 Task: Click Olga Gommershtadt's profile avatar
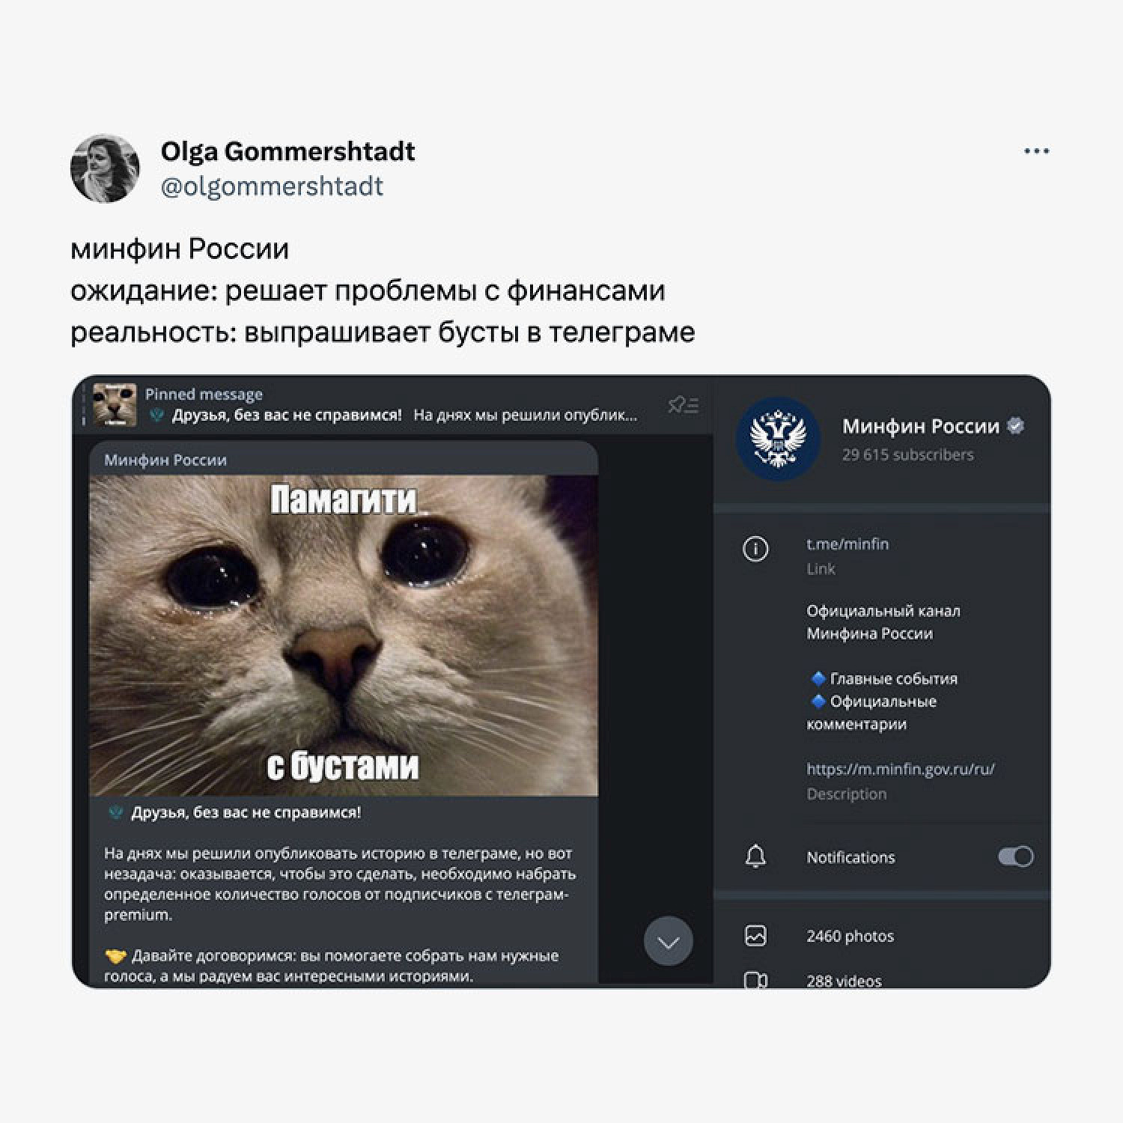click(105, 168)
